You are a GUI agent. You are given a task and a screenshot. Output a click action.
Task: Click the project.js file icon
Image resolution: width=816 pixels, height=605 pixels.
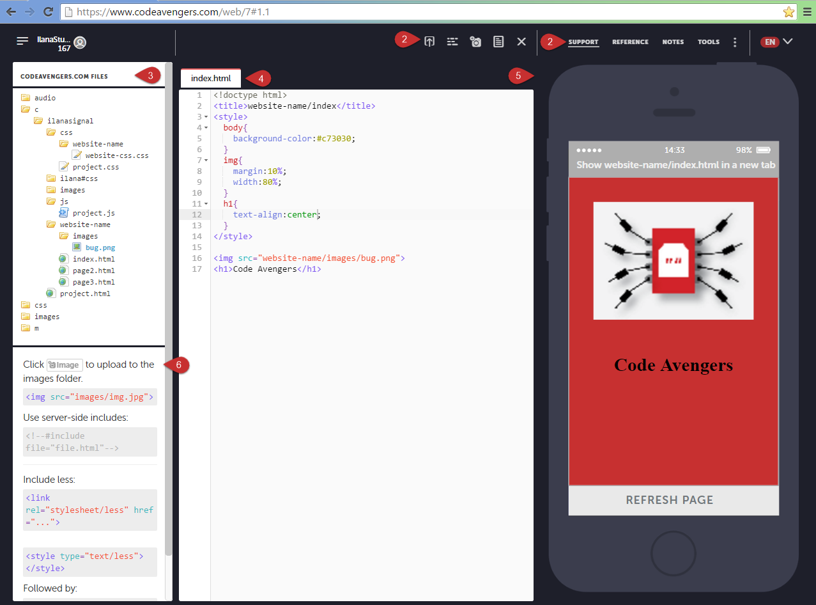coord(64,212)
